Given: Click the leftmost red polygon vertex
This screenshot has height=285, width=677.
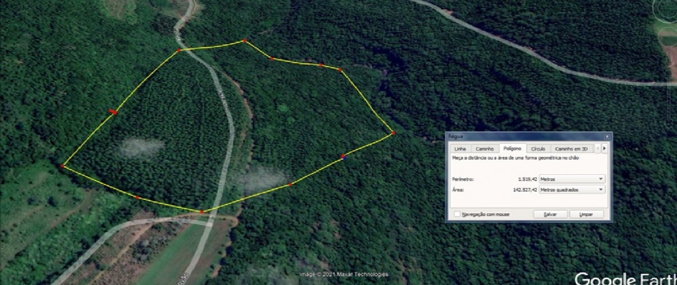Looking at the screenshot, I should point(63,166).
